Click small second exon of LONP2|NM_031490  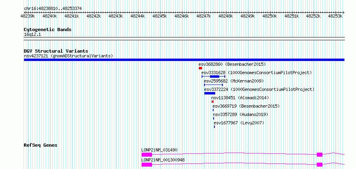(320, 155)
